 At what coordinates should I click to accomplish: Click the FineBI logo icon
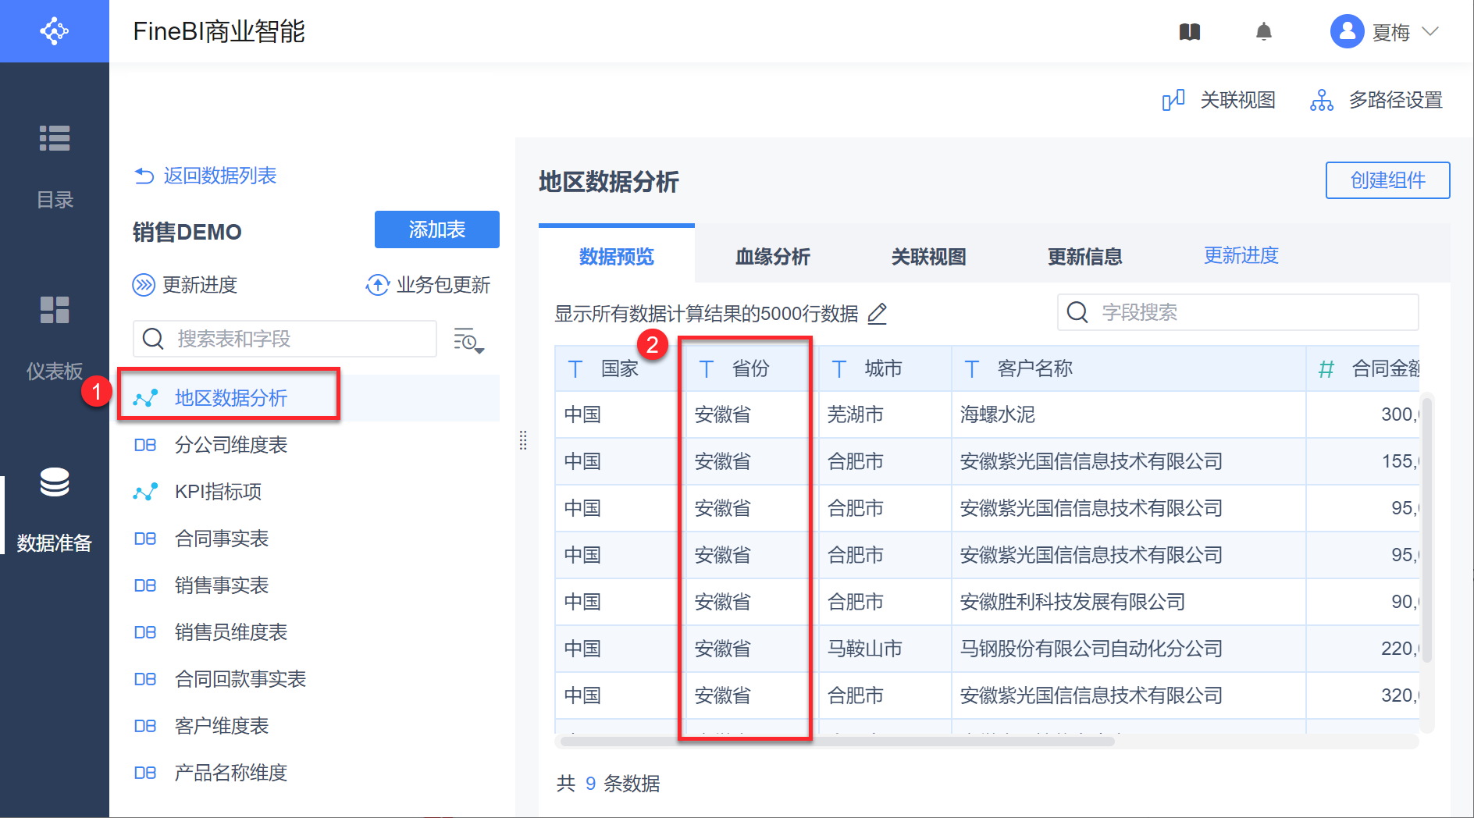coord(55,31)
